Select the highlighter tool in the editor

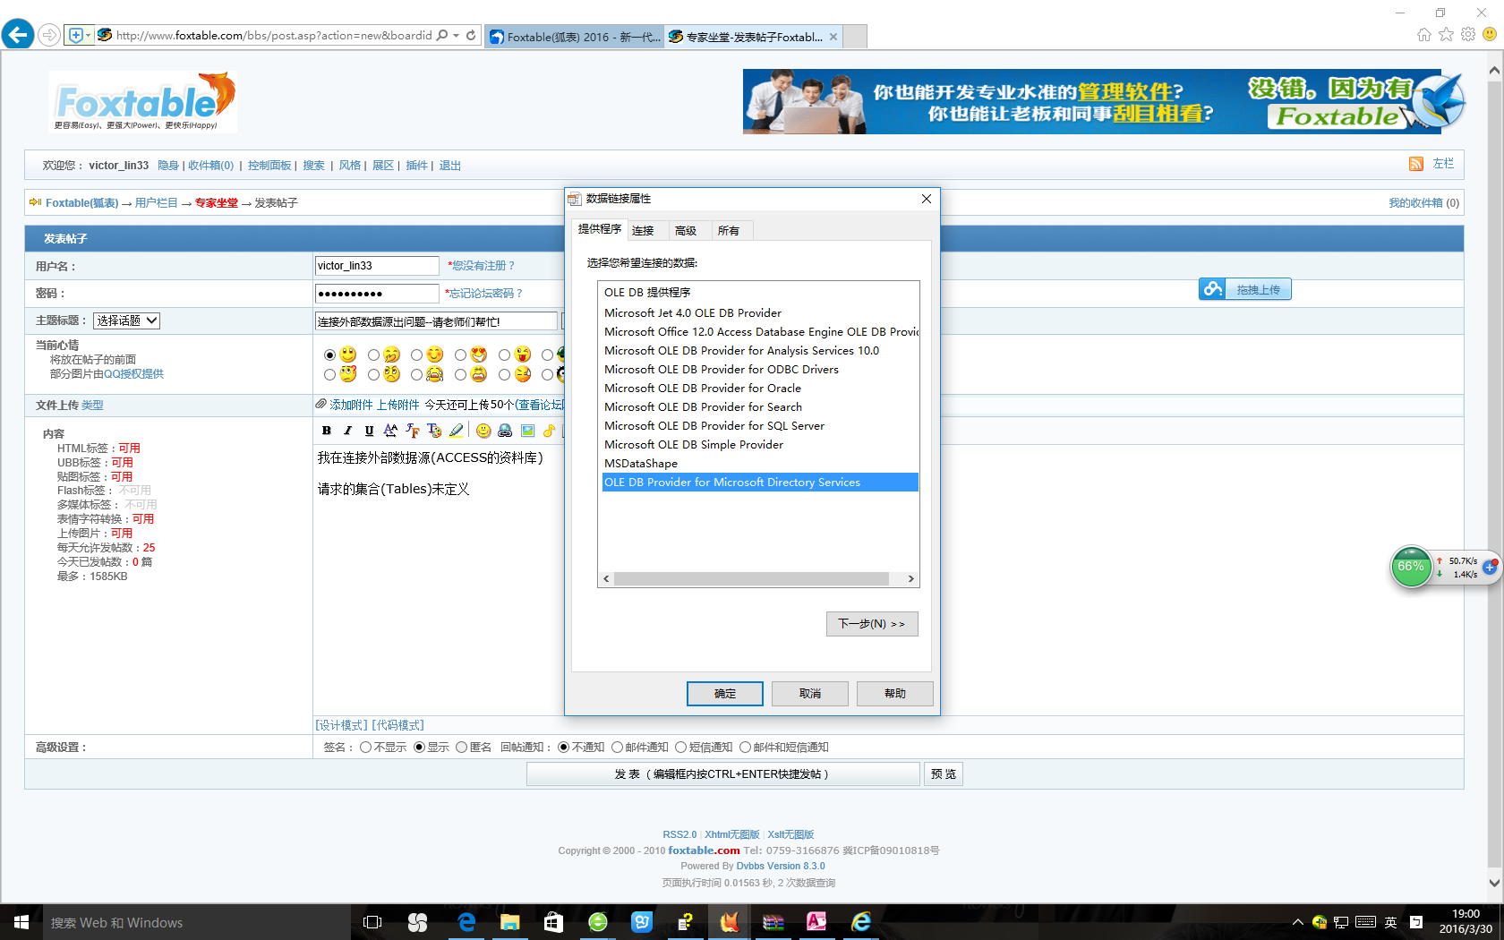[x=457, y=431]
